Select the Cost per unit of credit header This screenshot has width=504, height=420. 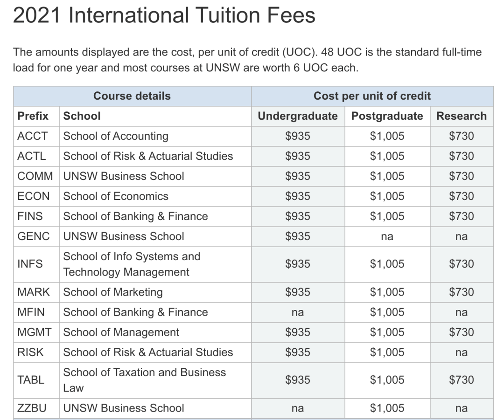[372, 96]
